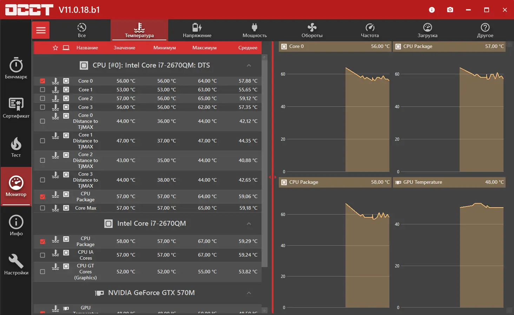Open the Сертификат section in the sidebar

(16, 107)
